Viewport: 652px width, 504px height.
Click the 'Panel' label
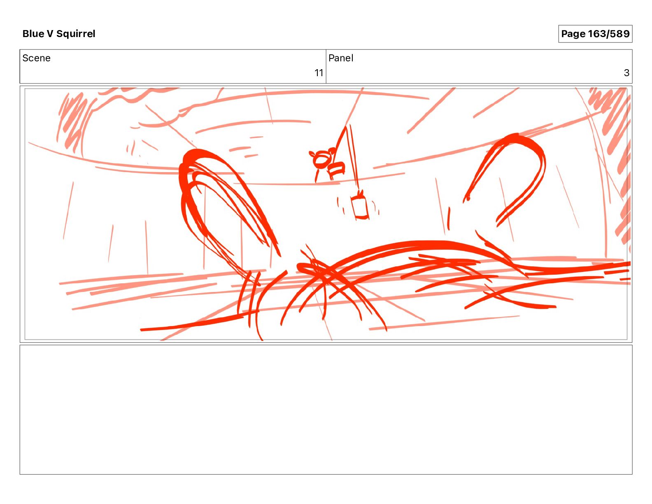click(341, 58)
